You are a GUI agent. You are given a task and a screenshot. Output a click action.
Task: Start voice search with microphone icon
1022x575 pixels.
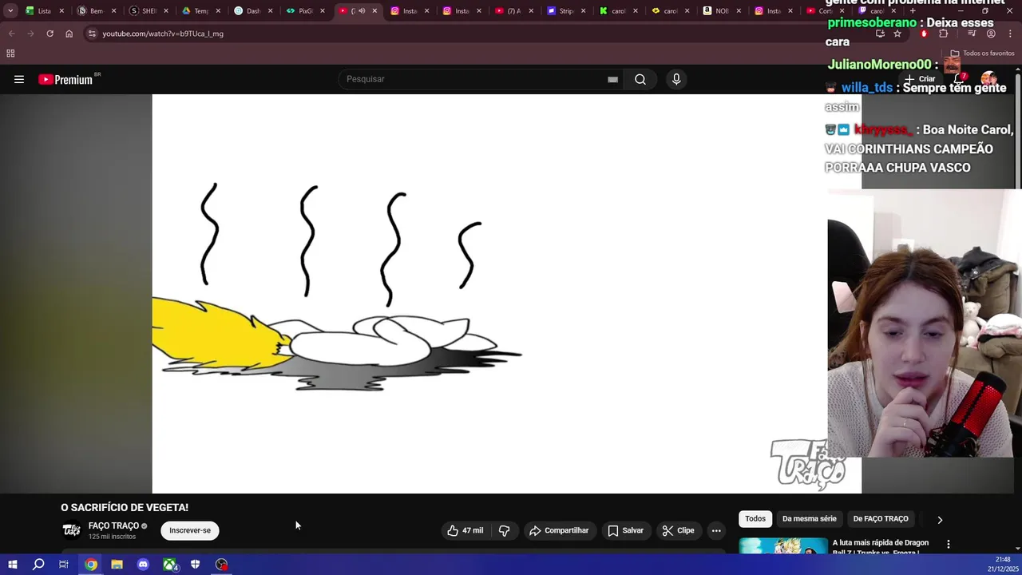click(676, 79)
